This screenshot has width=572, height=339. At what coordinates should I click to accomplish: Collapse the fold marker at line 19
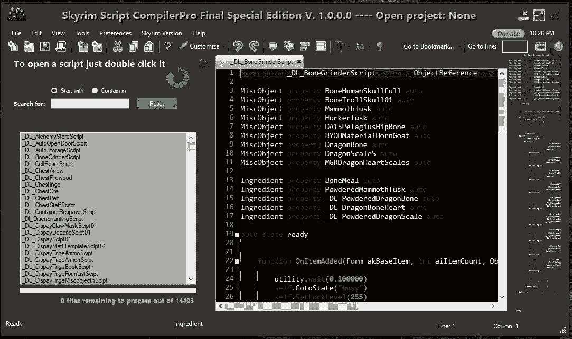tap(237, 235)
